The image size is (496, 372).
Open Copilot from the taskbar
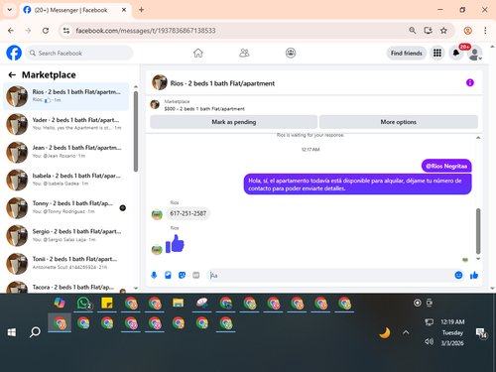[x=60, y=303]
